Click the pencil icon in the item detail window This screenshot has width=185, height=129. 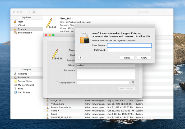click(57, 54)
